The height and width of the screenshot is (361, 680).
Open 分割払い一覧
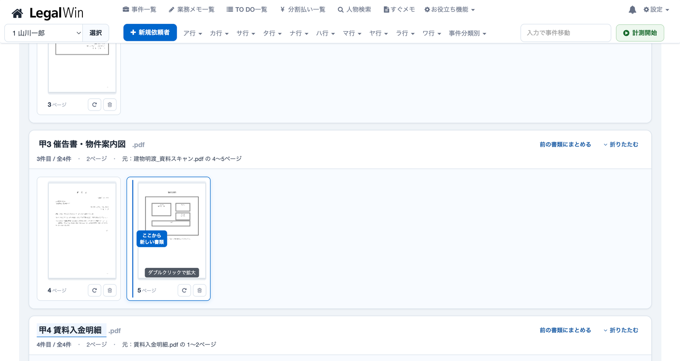(x=303, y=9)
